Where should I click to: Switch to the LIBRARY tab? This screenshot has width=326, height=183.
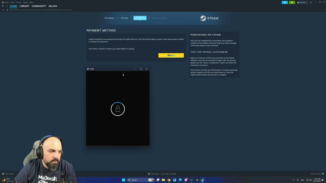(x=24, y=6)
